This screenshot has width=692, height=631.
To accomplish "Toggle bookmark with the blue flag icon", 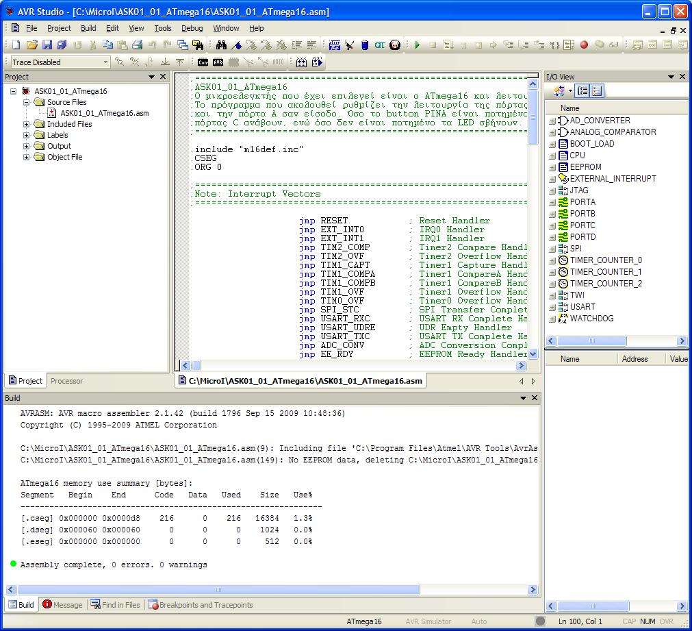I will (x=237, y=45).
